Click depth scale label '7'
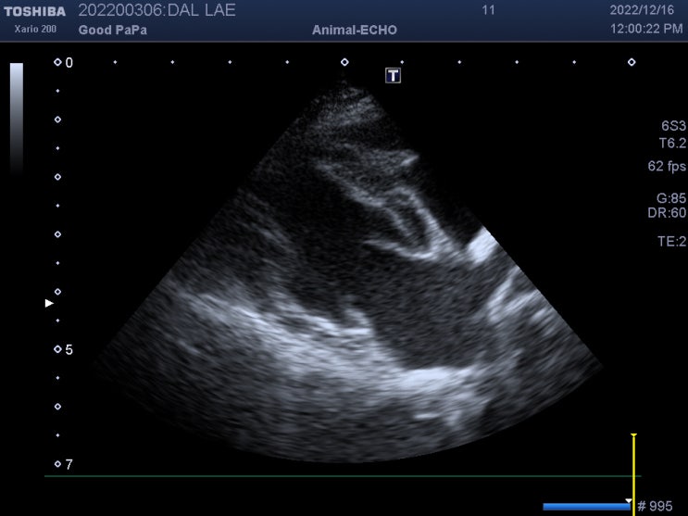Image resolution: width=688 pixels, height=516 pixels. [x=69, y=465]
